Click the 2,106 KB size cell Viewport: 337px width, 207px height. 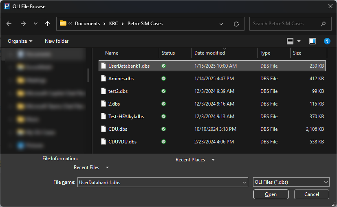315,129
